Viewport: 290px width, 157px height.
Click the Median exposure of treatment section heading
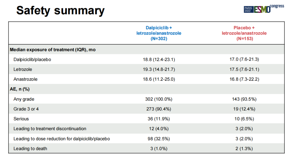coord(53,50)
